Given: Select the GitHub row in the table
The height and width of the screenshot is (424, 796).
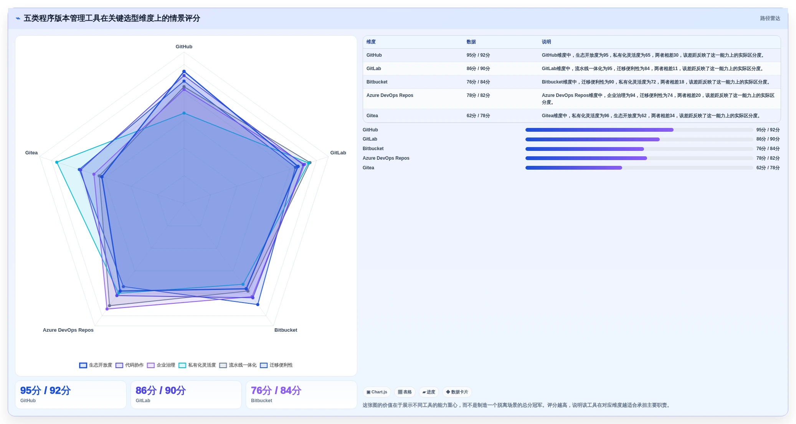Looking at the screenshot, I should pyautogui.click(x=572, y=55).
